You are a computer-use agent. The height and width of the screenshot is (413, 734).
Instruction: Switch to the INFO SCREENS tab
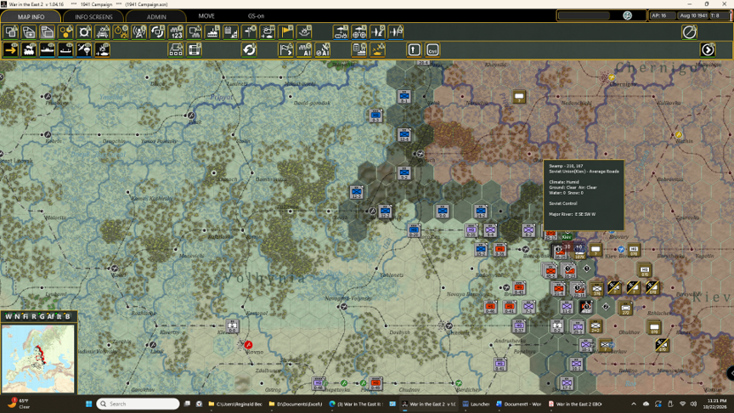(93, 16)
